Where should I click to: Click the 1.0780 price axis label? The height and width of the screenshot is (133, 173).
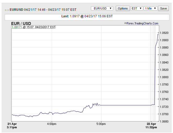(164, 84)
